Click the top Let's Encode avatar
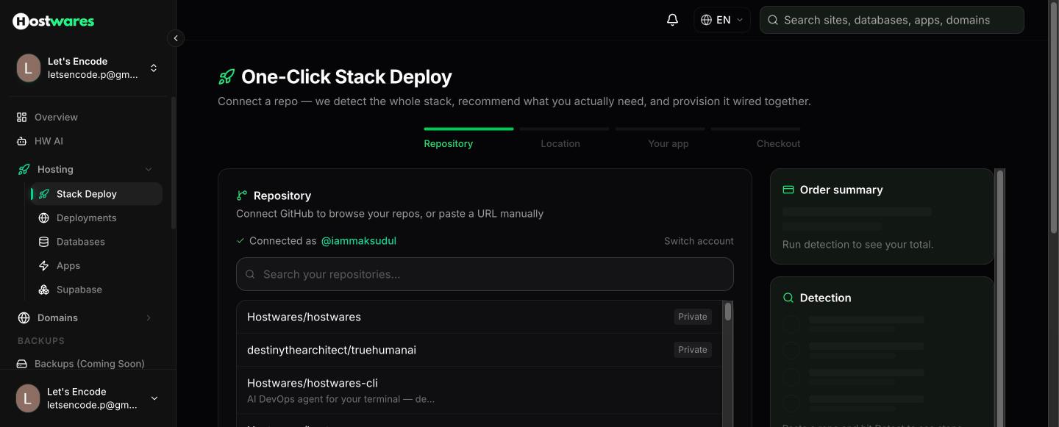Screen dimensions: 1059x427 (x=28, y=68)
